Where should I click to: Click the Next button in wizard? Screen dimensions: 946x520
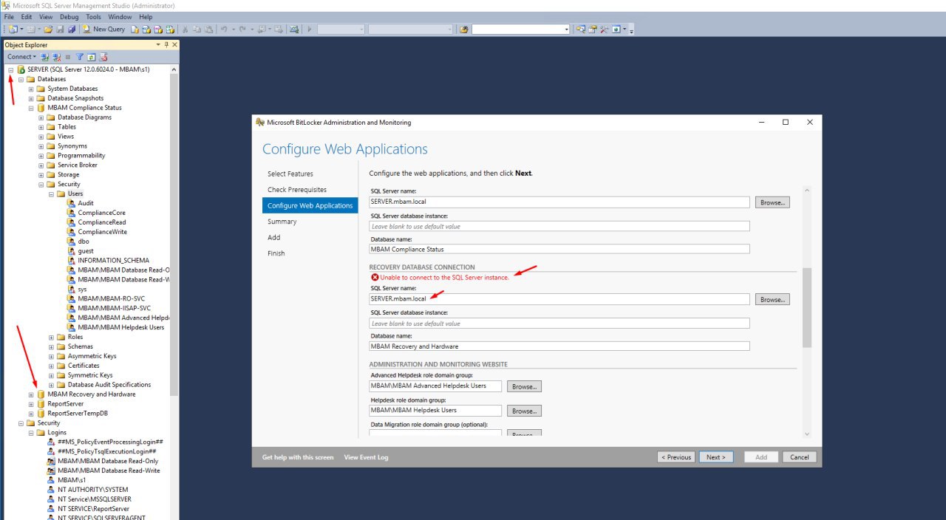(x=716, y=457)
